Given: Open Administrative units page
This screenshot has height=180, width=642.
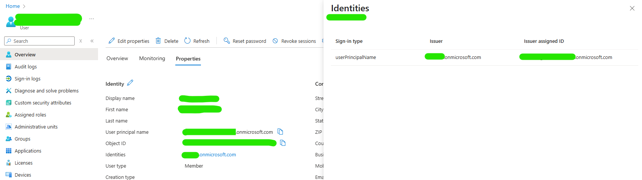Looking at the screenshot, I should click(x=36, y=127).
